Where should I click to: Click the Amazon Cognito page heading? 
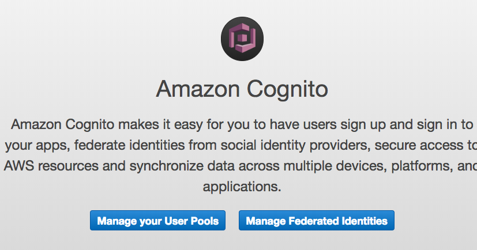pos(242,89)
